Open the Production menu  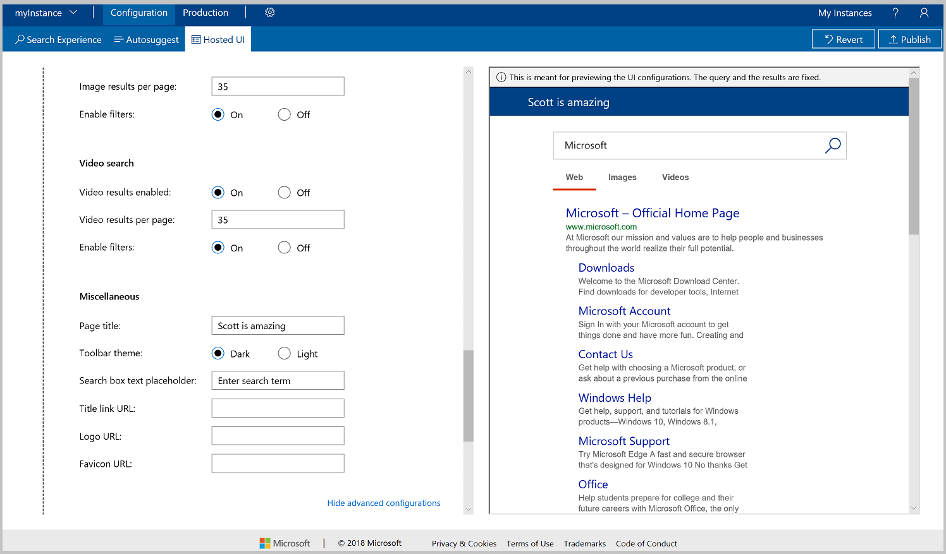(205, 12)
